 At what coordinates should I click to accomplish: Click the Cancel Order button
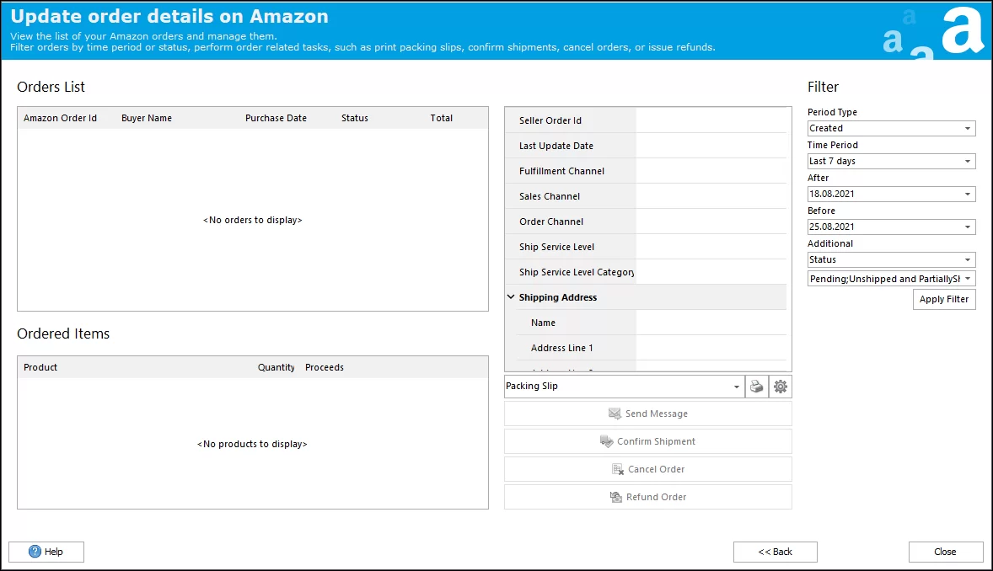pyautogui.click(x=647, y=469)
